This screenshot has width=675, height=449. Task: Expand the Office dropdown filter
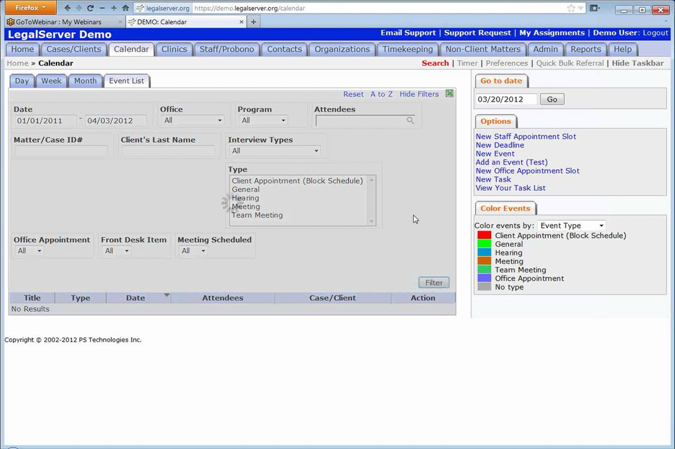193,120
